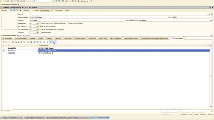Image resolution: width=214 pixels, height=120 pixels.
Task: Switch to the Серии tab
Action: [x=40, y=38]
